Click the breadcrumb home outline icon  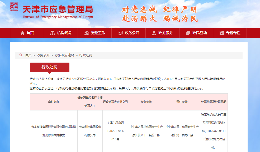pyautogui.click(x=20, y=55)
